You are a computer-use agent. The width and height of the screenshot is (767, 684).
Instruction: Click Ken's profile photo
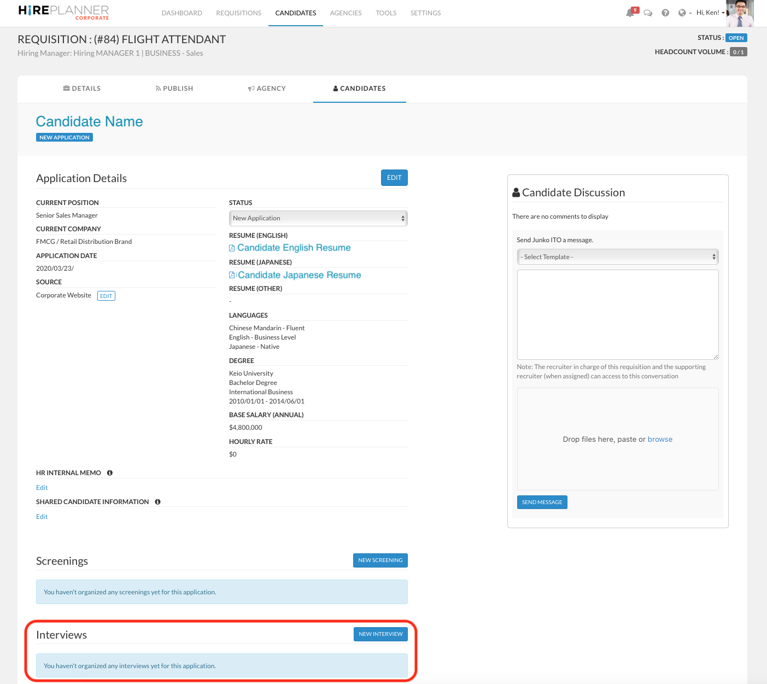(x=739, y=13)
